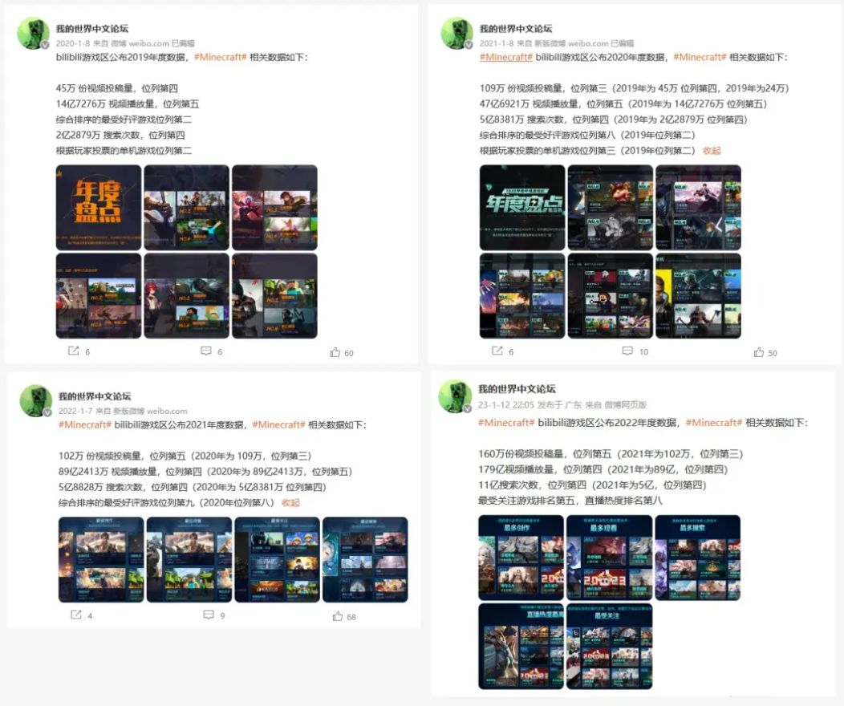Open the orange 年度盘点 thumbnail
Viewport: 844px width, 706px height.
click(x=99, y=207)
